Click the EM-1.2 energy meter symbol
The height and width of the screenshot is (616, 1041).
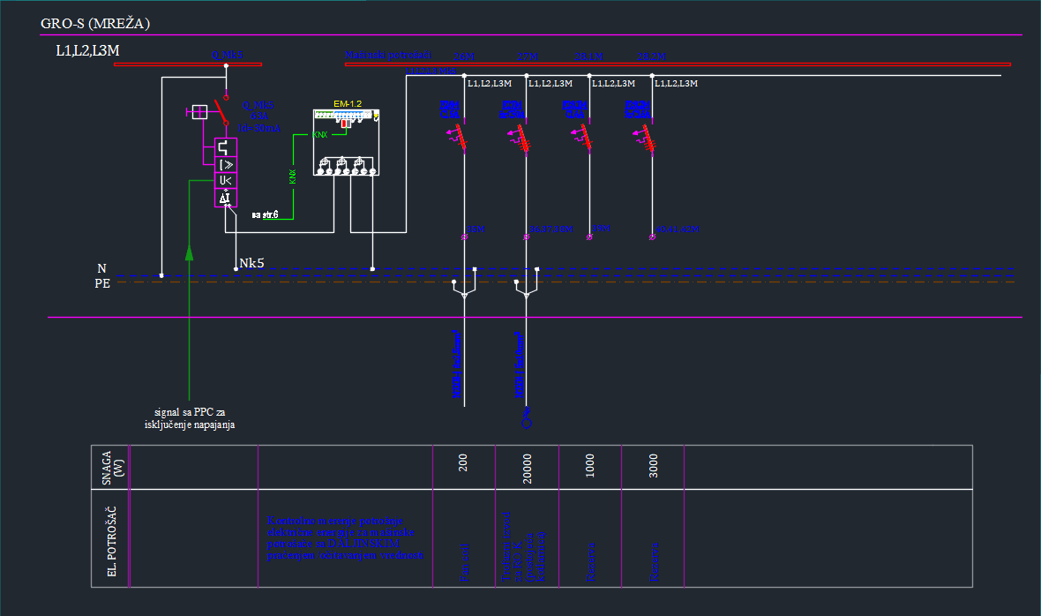pos(347,142)
